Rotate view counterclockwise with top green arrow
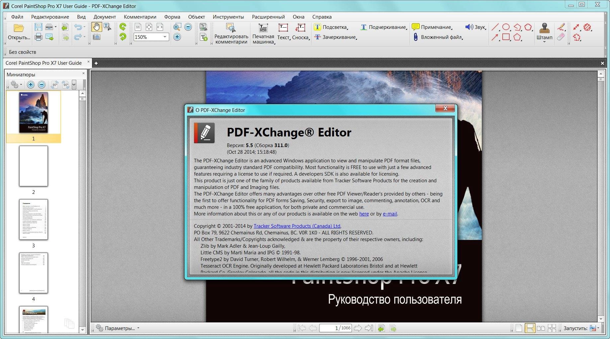This screenshot has height=339, width=610. pyautogui.click(x=123, y=27)
